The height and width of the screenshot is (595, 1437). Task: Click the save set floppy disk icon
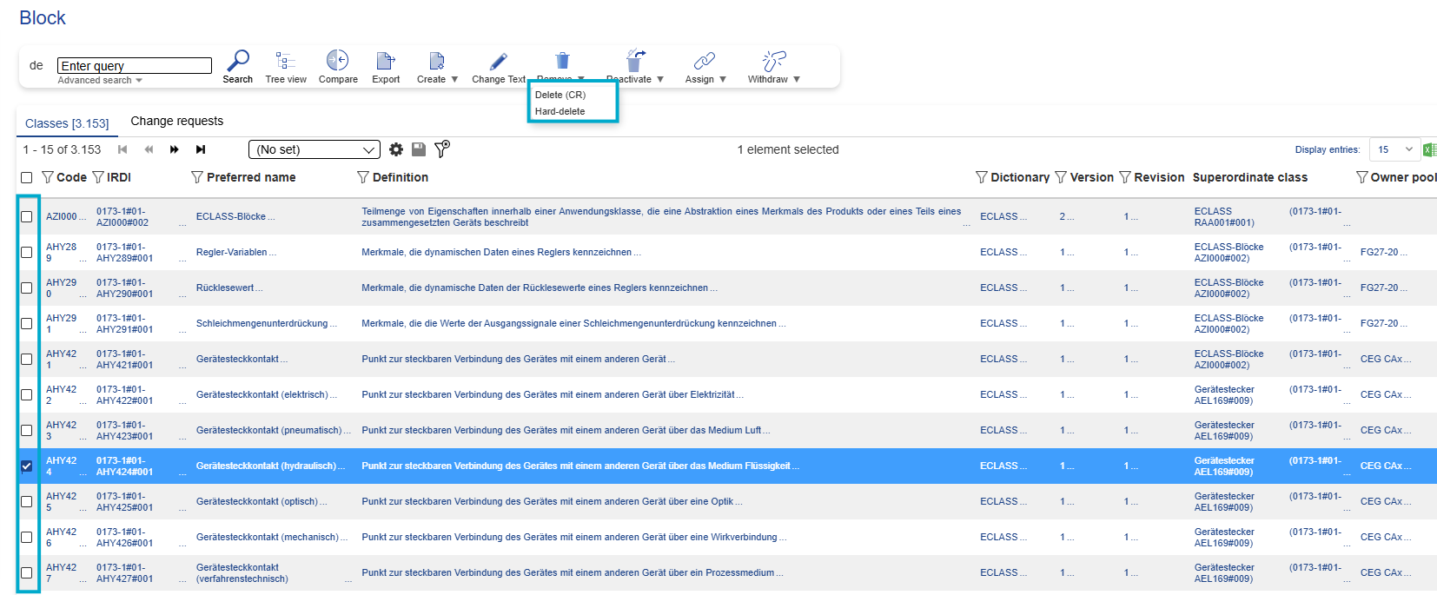419,149
